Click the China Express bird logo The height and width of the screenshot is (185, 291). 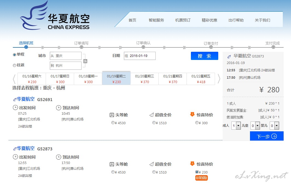pyautogui.click(x=34, y=15)
